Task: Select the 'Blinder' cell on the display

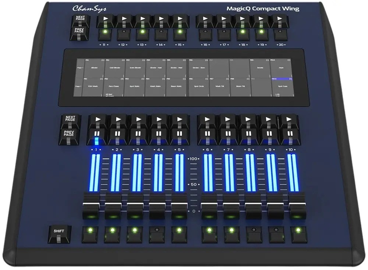Action: (x=94, y=68)
